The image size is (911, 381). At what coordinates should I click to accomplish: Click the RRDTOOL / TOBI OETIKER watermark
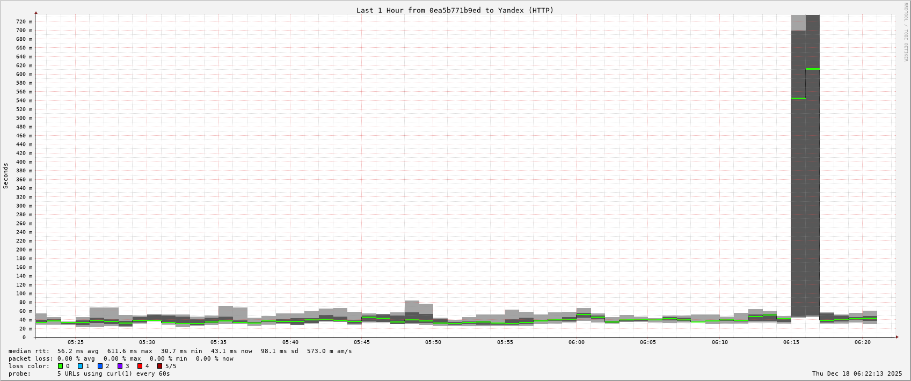click(x=906, y=32)
